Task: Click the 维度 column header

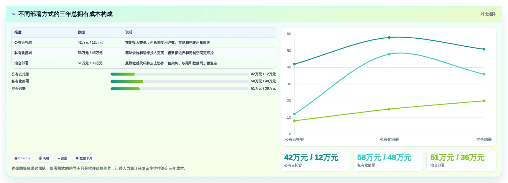Action: point(18,32)
